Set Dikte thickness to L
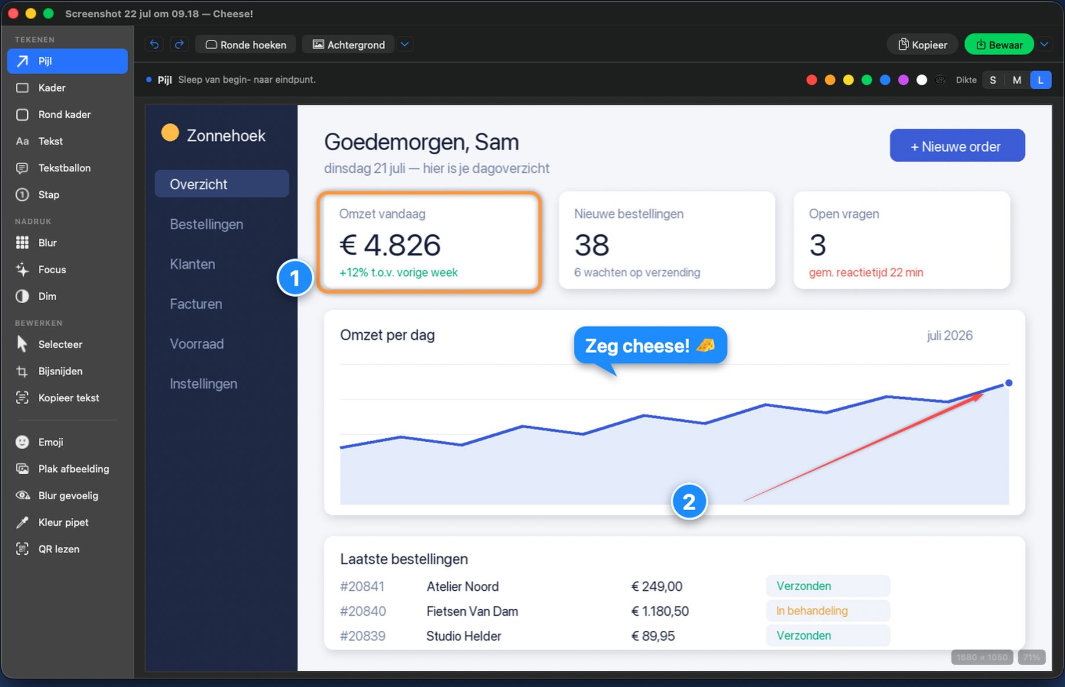 1041,80
